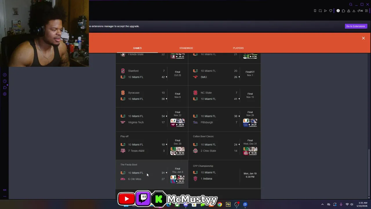Click the 7 Texas A&M team name

136,151
